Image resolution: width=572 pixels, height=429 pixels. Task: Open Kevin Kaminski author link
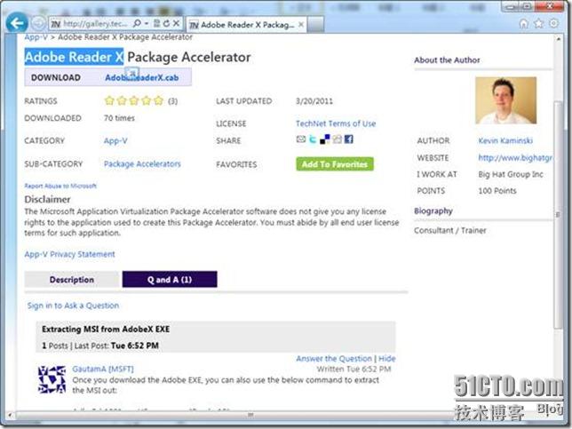[505, 141]
